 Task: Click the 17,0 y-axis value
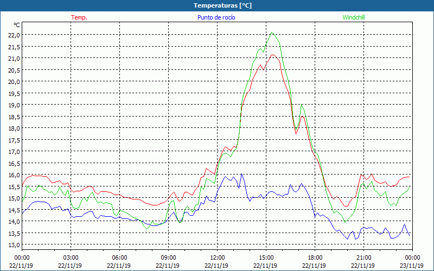[x=14, y=152]
